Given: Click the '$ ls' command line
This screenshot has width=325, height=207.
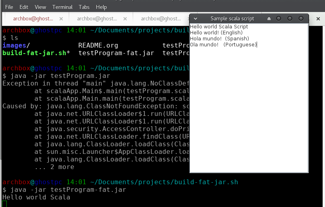Looking at the screenshot, I should 10,38.
